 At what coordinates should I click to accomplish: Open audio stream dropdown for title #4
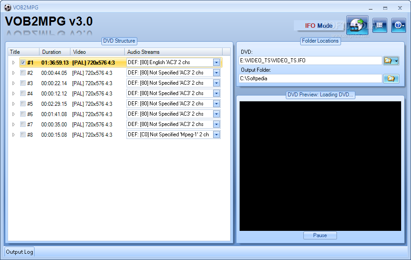pos(216,93)
